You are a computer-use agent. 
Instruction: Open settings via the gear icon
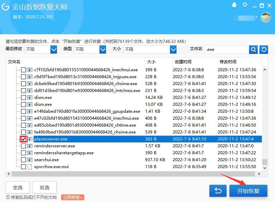coord(245,5)
